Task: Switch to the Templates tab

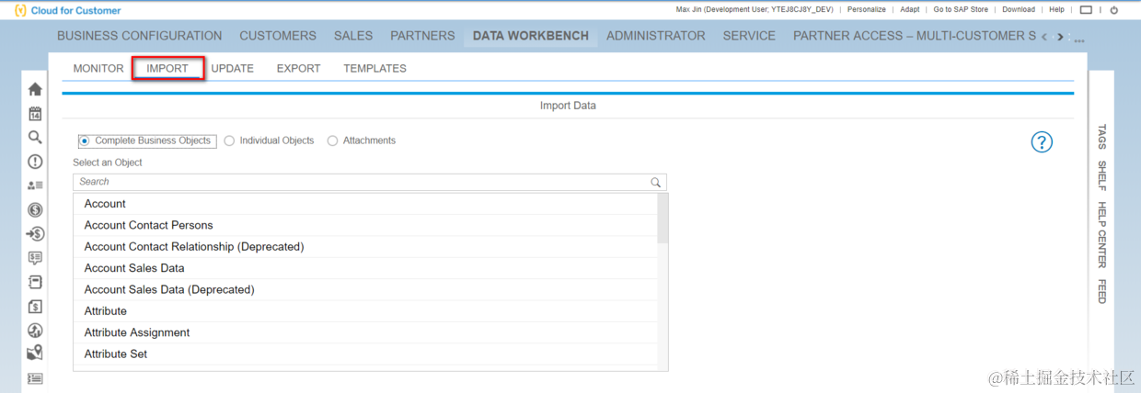Action: (x=375, y=68)
